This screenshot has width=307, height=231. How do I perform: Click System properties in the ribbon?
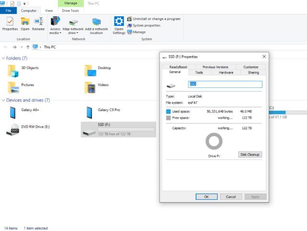(144, 25)
